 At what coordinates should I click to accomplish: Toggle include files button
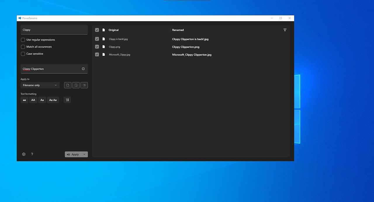(68, 85)
